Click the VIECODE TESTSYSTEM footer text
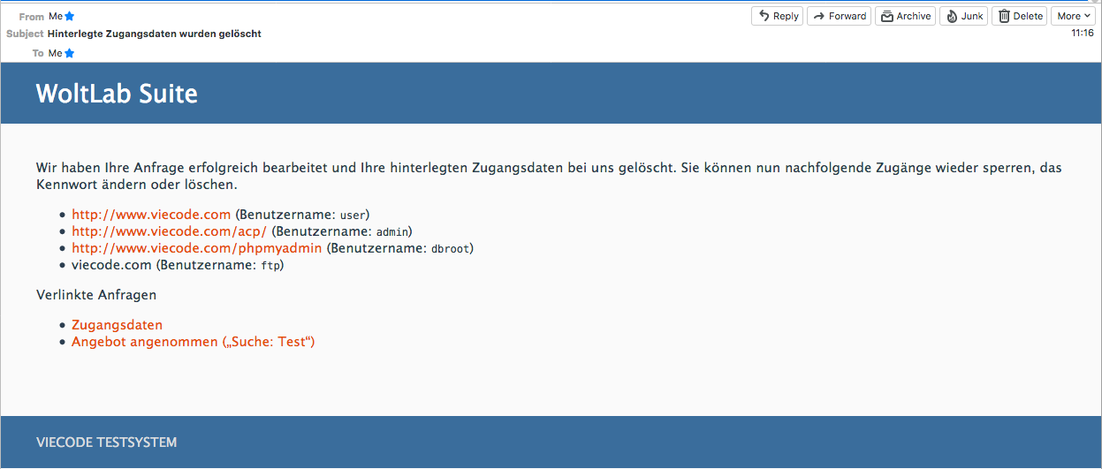 coord(106,443)
